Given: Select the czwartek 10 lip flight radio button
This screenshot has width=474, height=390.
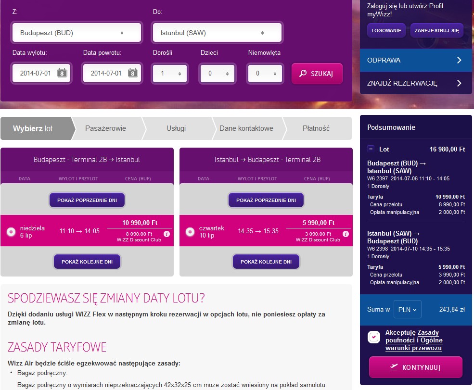Looking at the screenshot, I should tap(190, 232).
